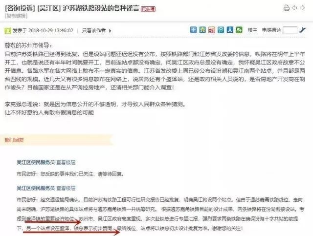Share to Tencent Weibo icon
The height and width of the screenshot is (236, 313).
click(x=221, y=30)
